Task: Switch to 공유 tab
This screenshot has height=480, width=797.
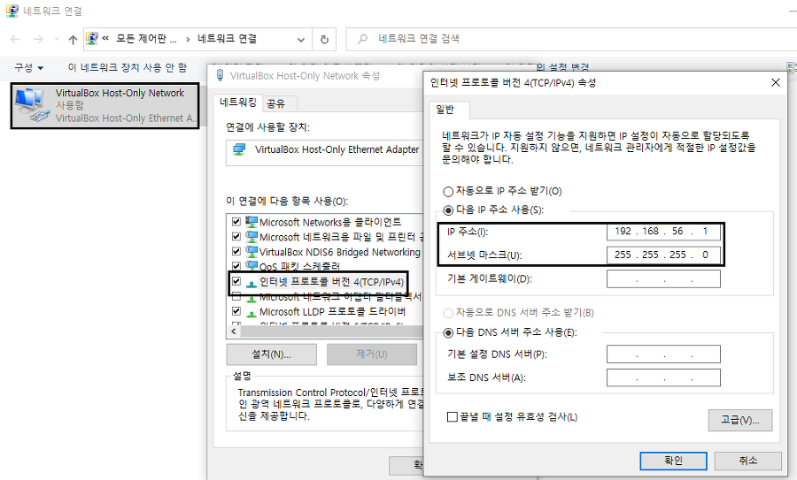Action: [x=276, y=104]
